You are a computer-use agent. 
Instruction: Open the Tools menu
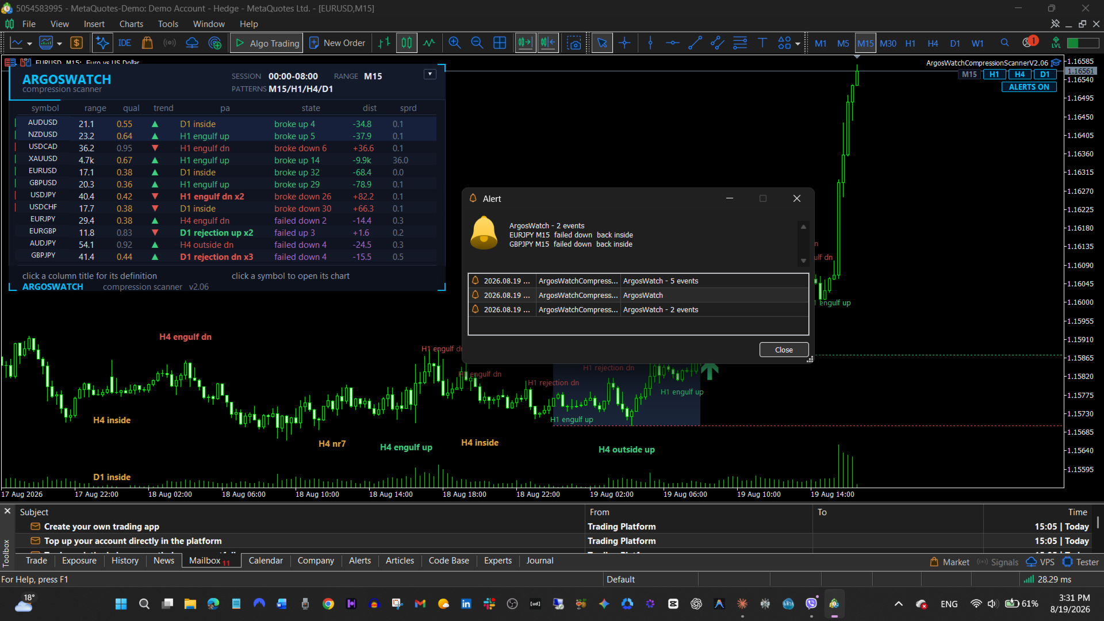(x=168, y=24)
